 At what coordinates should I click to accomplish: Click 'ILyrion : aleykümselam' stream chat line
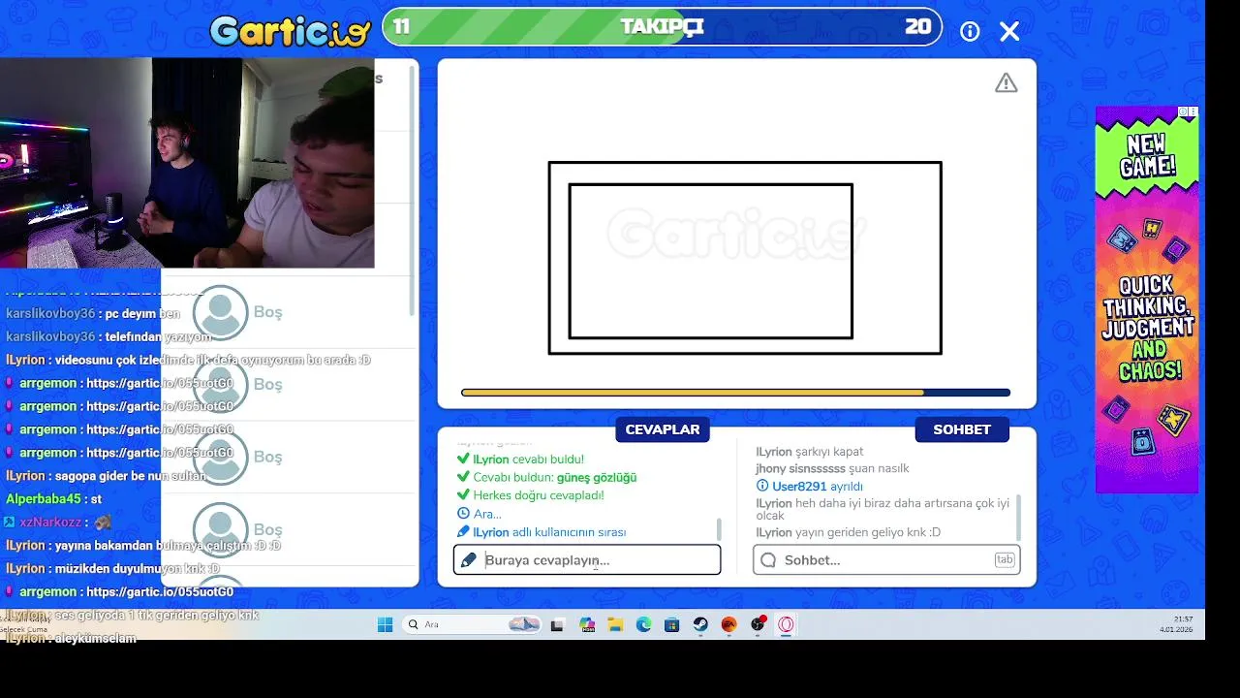click(x=71, y=638)
